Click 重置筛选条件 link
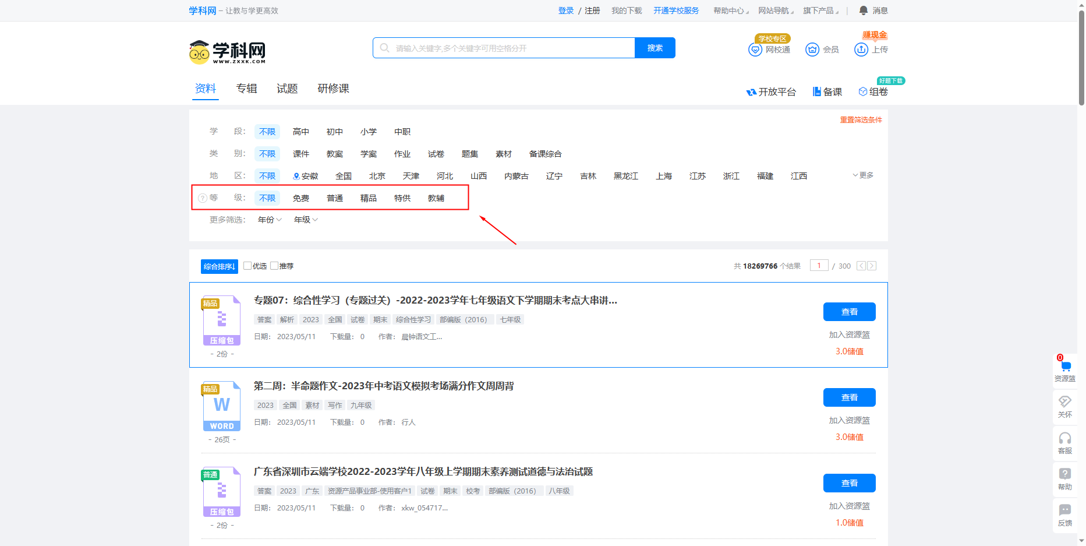 (x=861, y=120)
